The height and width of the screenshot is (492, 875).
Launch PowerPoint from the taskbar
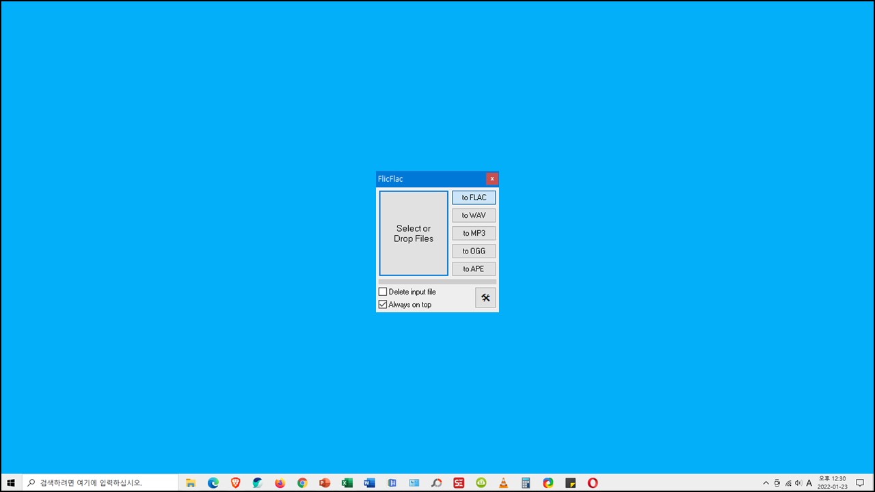[x=325, y=482]
